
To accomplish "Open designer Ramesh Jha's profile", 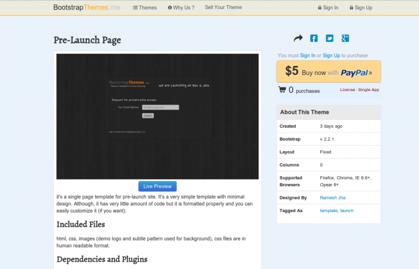I will 333,197.
